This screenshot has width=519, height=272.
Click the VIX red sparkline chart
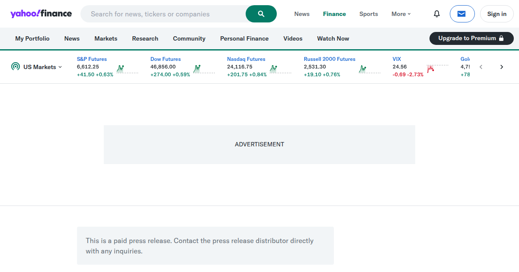437,69
